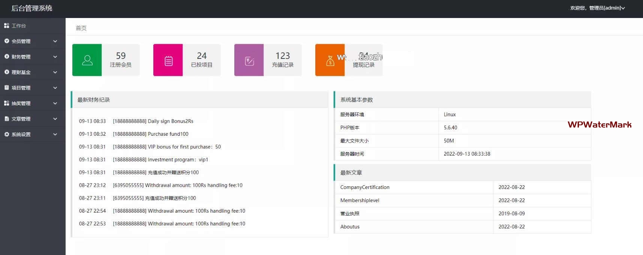Click the 后台管理系统 header title
This screenshot has width=643, height=255.
(32, 8)
